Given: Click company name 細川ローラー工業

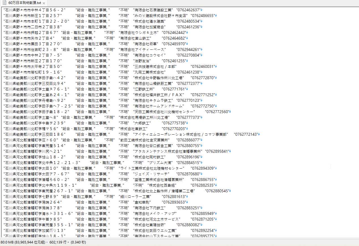Looking at the screenshot, I should click(135, 197).
